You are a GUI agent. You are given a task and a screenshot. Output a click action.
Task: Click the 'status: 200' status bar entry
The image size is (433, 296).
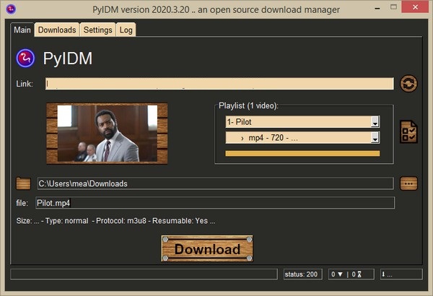302,274
